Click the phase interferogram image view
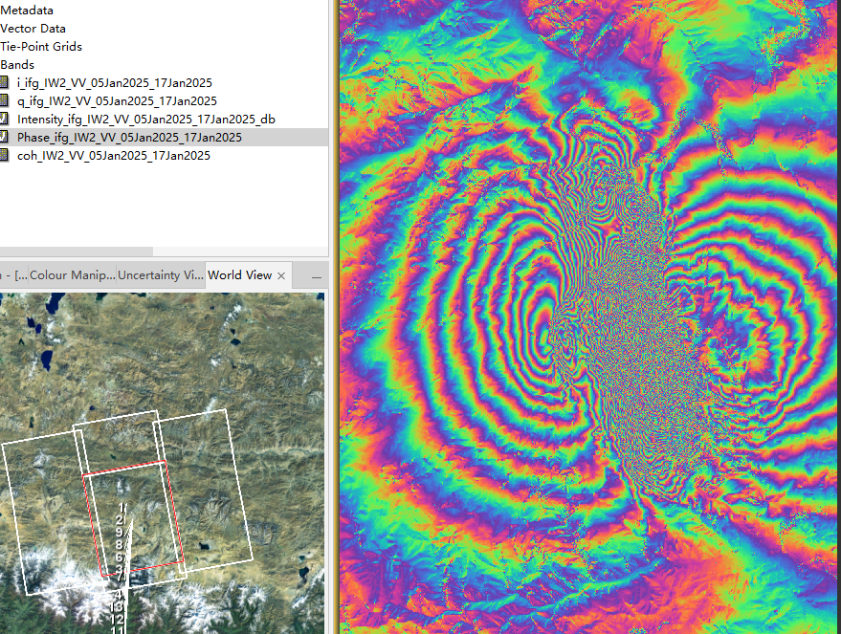 tap(590, 317)
